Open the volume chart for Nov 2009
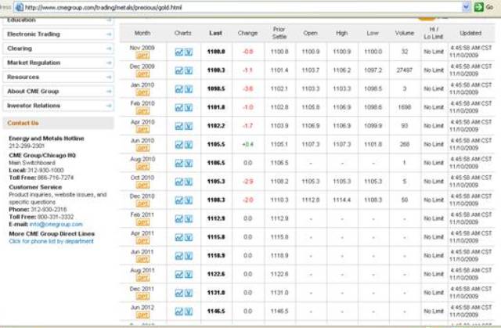This screenshot has width=501, height=328. click(189, 52)
